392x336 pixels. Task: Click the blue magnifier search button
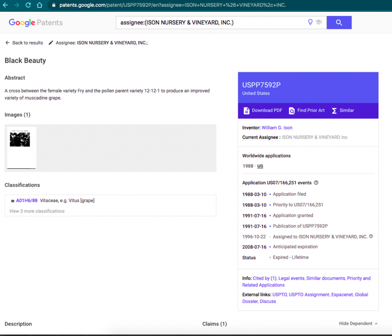339,22
